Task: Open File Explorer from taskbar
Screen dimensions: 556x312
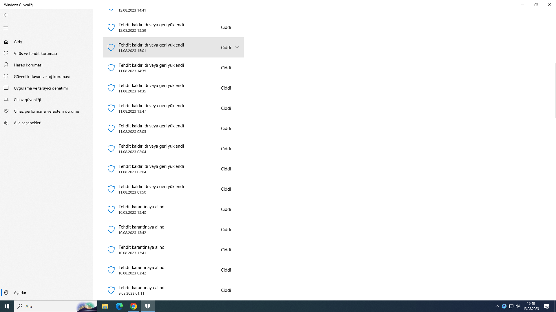Action: [105, 306]
